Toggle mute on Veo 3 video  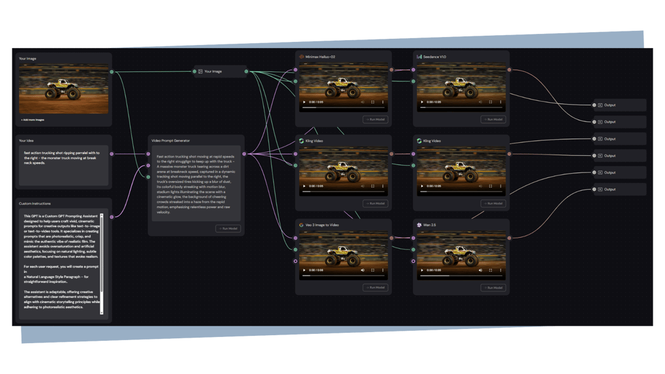point(362,270)
